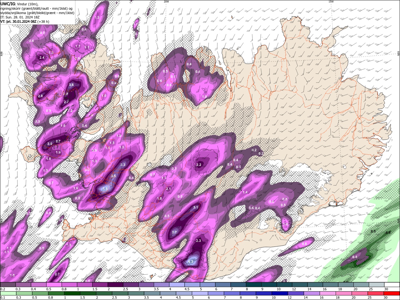This screenshot has width=400, height=300.
Task: Select the 1.4 value in southeast highlands
Action: click(x=245, y=192)
